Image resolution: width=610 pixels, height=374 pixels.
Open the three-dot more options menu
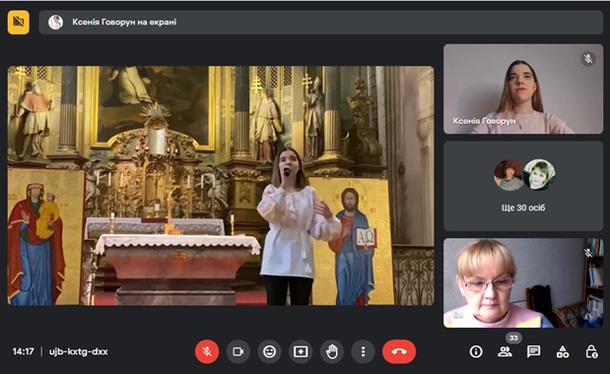(363, 352)
